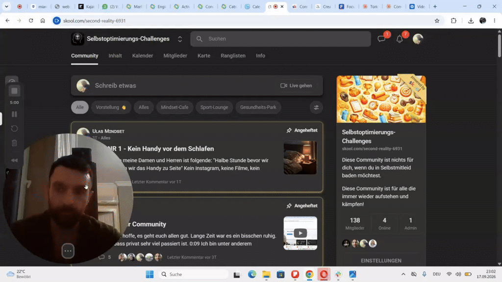502x282 pixels.
Task: Click the Selbstoptimierungs-Challenges group logo
Action: [77, 39]
